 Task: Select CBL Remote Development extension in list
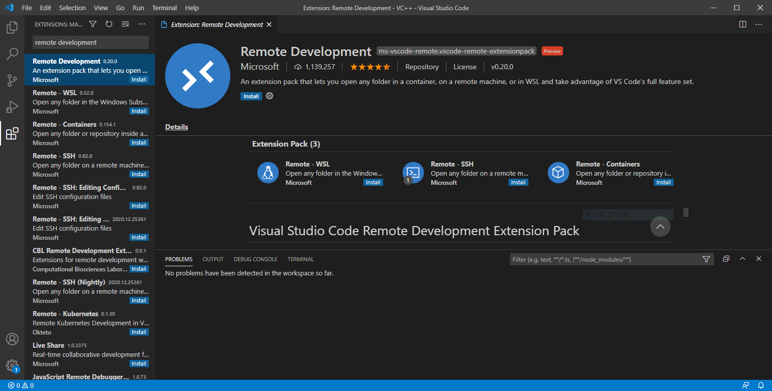[x=90, y=260]
